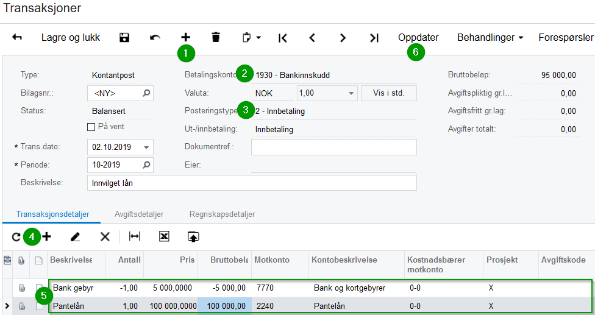595x315 pixels.
Task: Click the back arrow icon
Action: pos(17,38)
